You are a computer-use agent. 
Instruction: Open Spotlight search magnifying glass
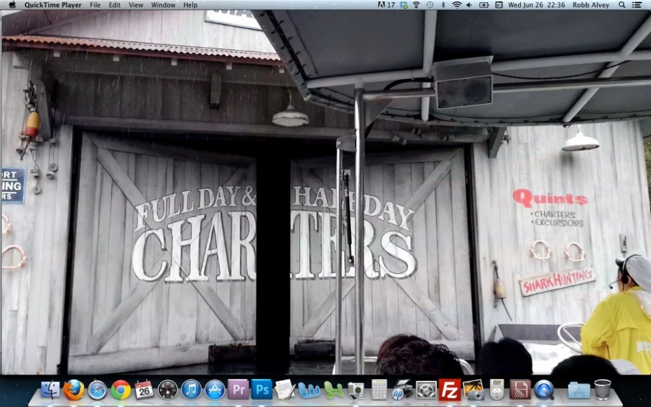[621, 5]
